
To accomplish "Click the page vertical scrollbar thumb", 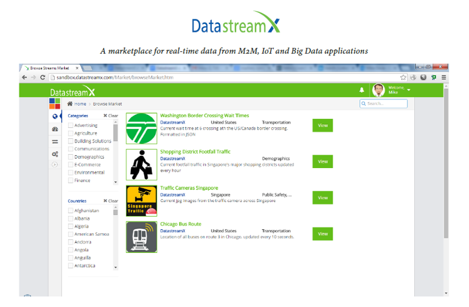I will click(446, 163).
